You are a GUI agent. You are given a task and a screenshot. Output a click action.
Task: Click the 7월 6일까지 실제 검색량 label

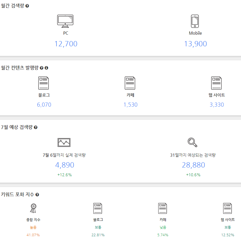click(64, 155)
